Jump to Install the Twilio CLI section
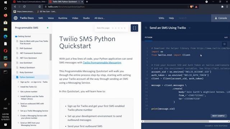The height and width of the screenshot is (129, 230). [x=28, y=87]
